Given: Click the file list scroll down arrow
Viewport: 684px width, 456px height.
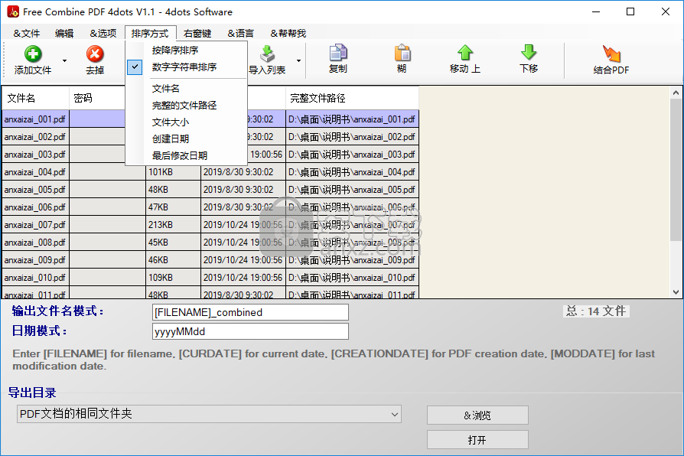Looking at the screenshot, I should pyautogui.click(x=676, y=292).
